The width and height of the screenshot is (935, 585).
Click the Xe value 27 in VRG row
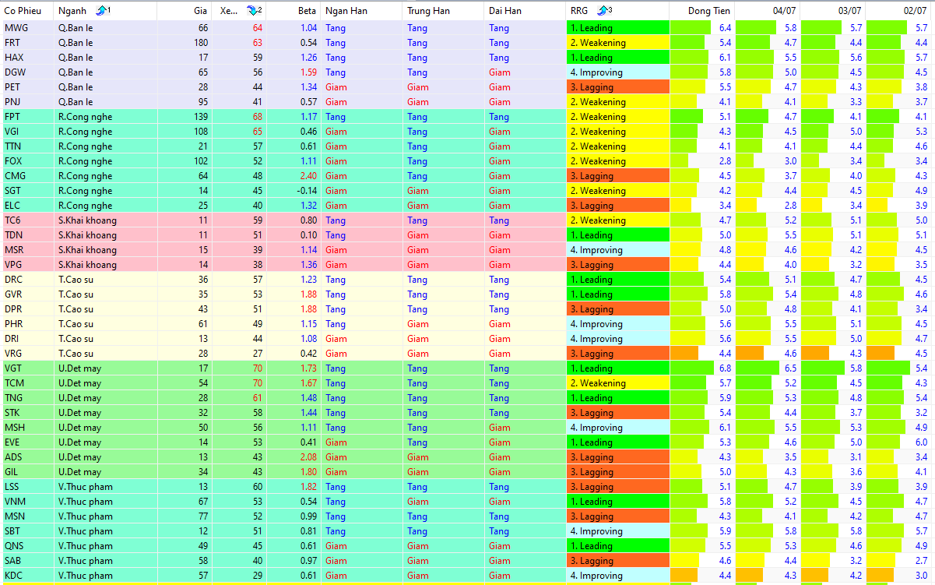pyautogui.click(x=257, y=354)
